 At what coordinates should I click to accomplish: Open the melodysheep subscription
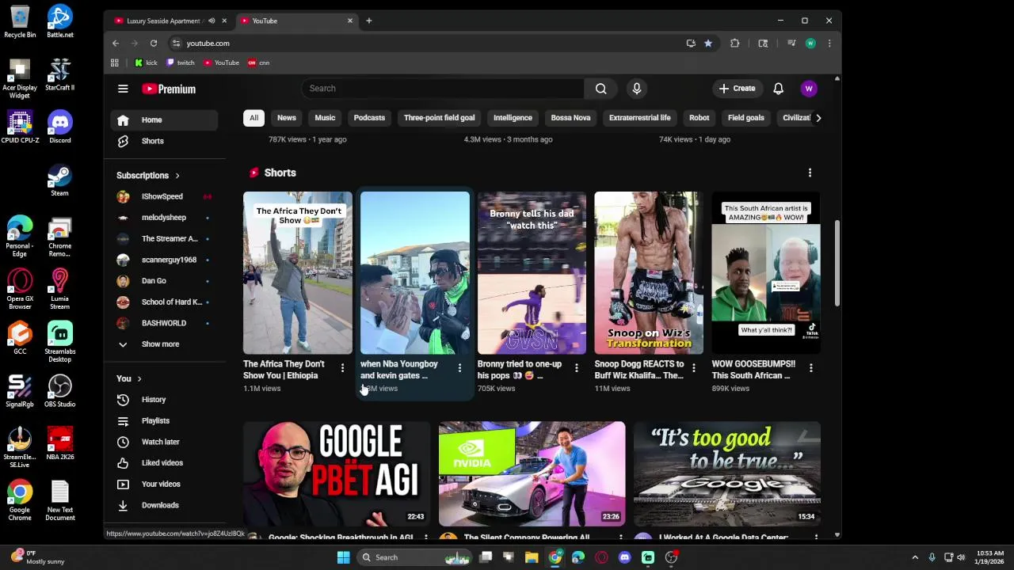click(x=164, y=218)
